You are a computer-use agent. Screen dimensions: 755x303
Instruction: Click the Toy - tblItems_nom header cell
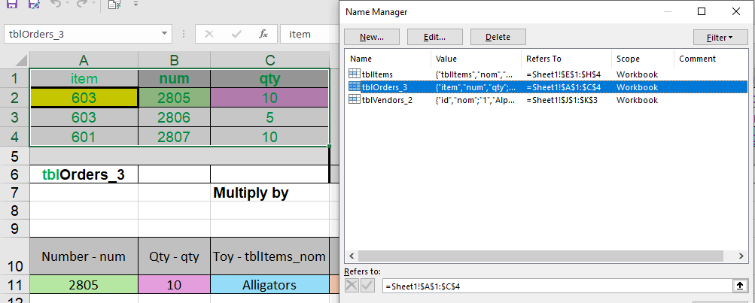(270, 256)
